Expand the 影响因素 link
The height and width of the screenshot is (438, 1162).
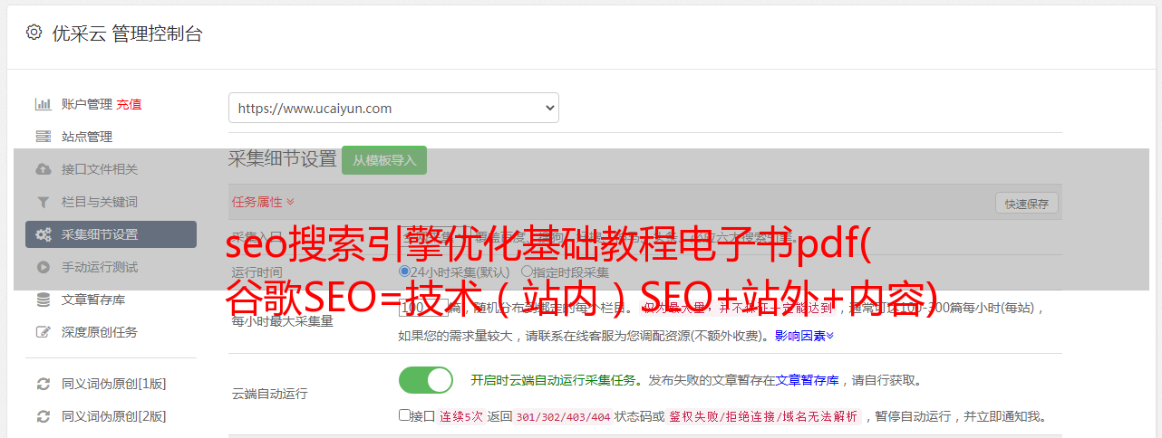tap(804, 336)
